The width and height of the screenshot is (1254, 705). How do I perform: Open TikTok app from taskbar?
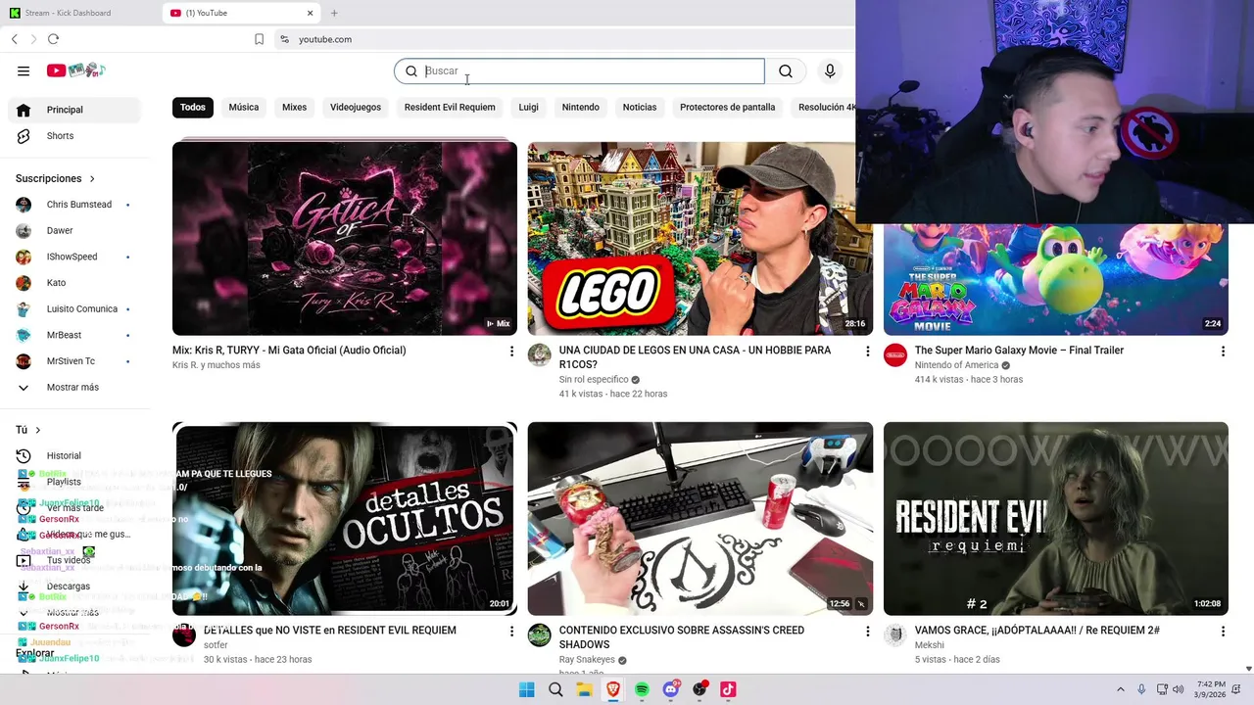(728, 689)
